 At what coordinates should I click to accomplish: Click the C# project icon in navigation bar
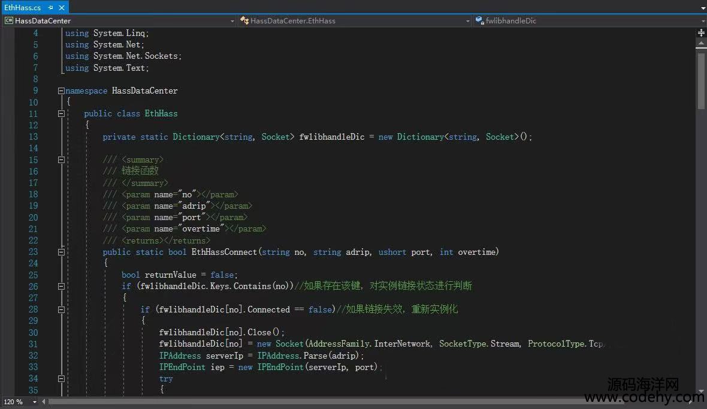click(x=8, y=21)
